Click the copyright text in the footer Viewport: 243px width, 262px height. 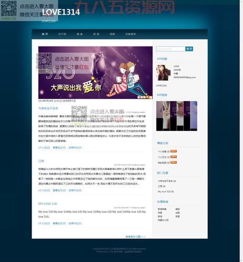pos(119,249)
